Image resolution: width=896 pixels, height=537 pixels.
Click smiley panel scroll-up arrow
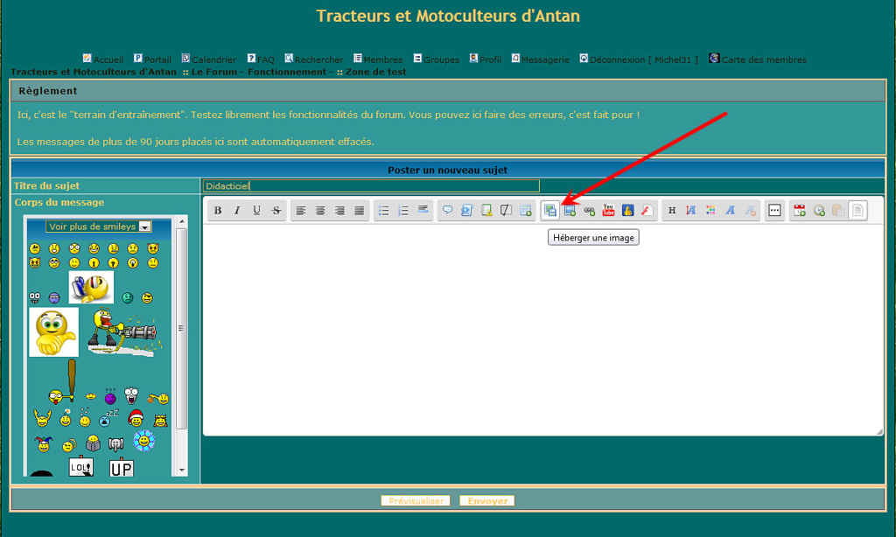(182, 221)
